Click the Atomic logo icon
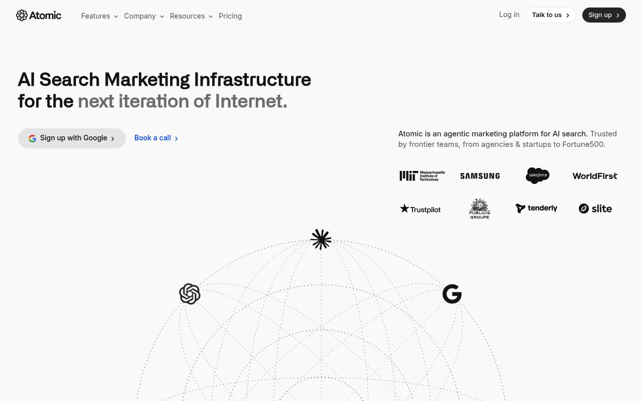Screen dimensions: 642x401 (22, 16)
